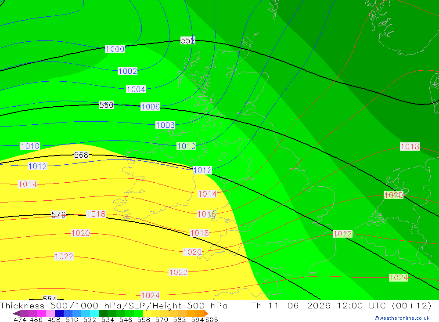
Task: Pick the cyan legend swatch
Action: coord(94,313)
